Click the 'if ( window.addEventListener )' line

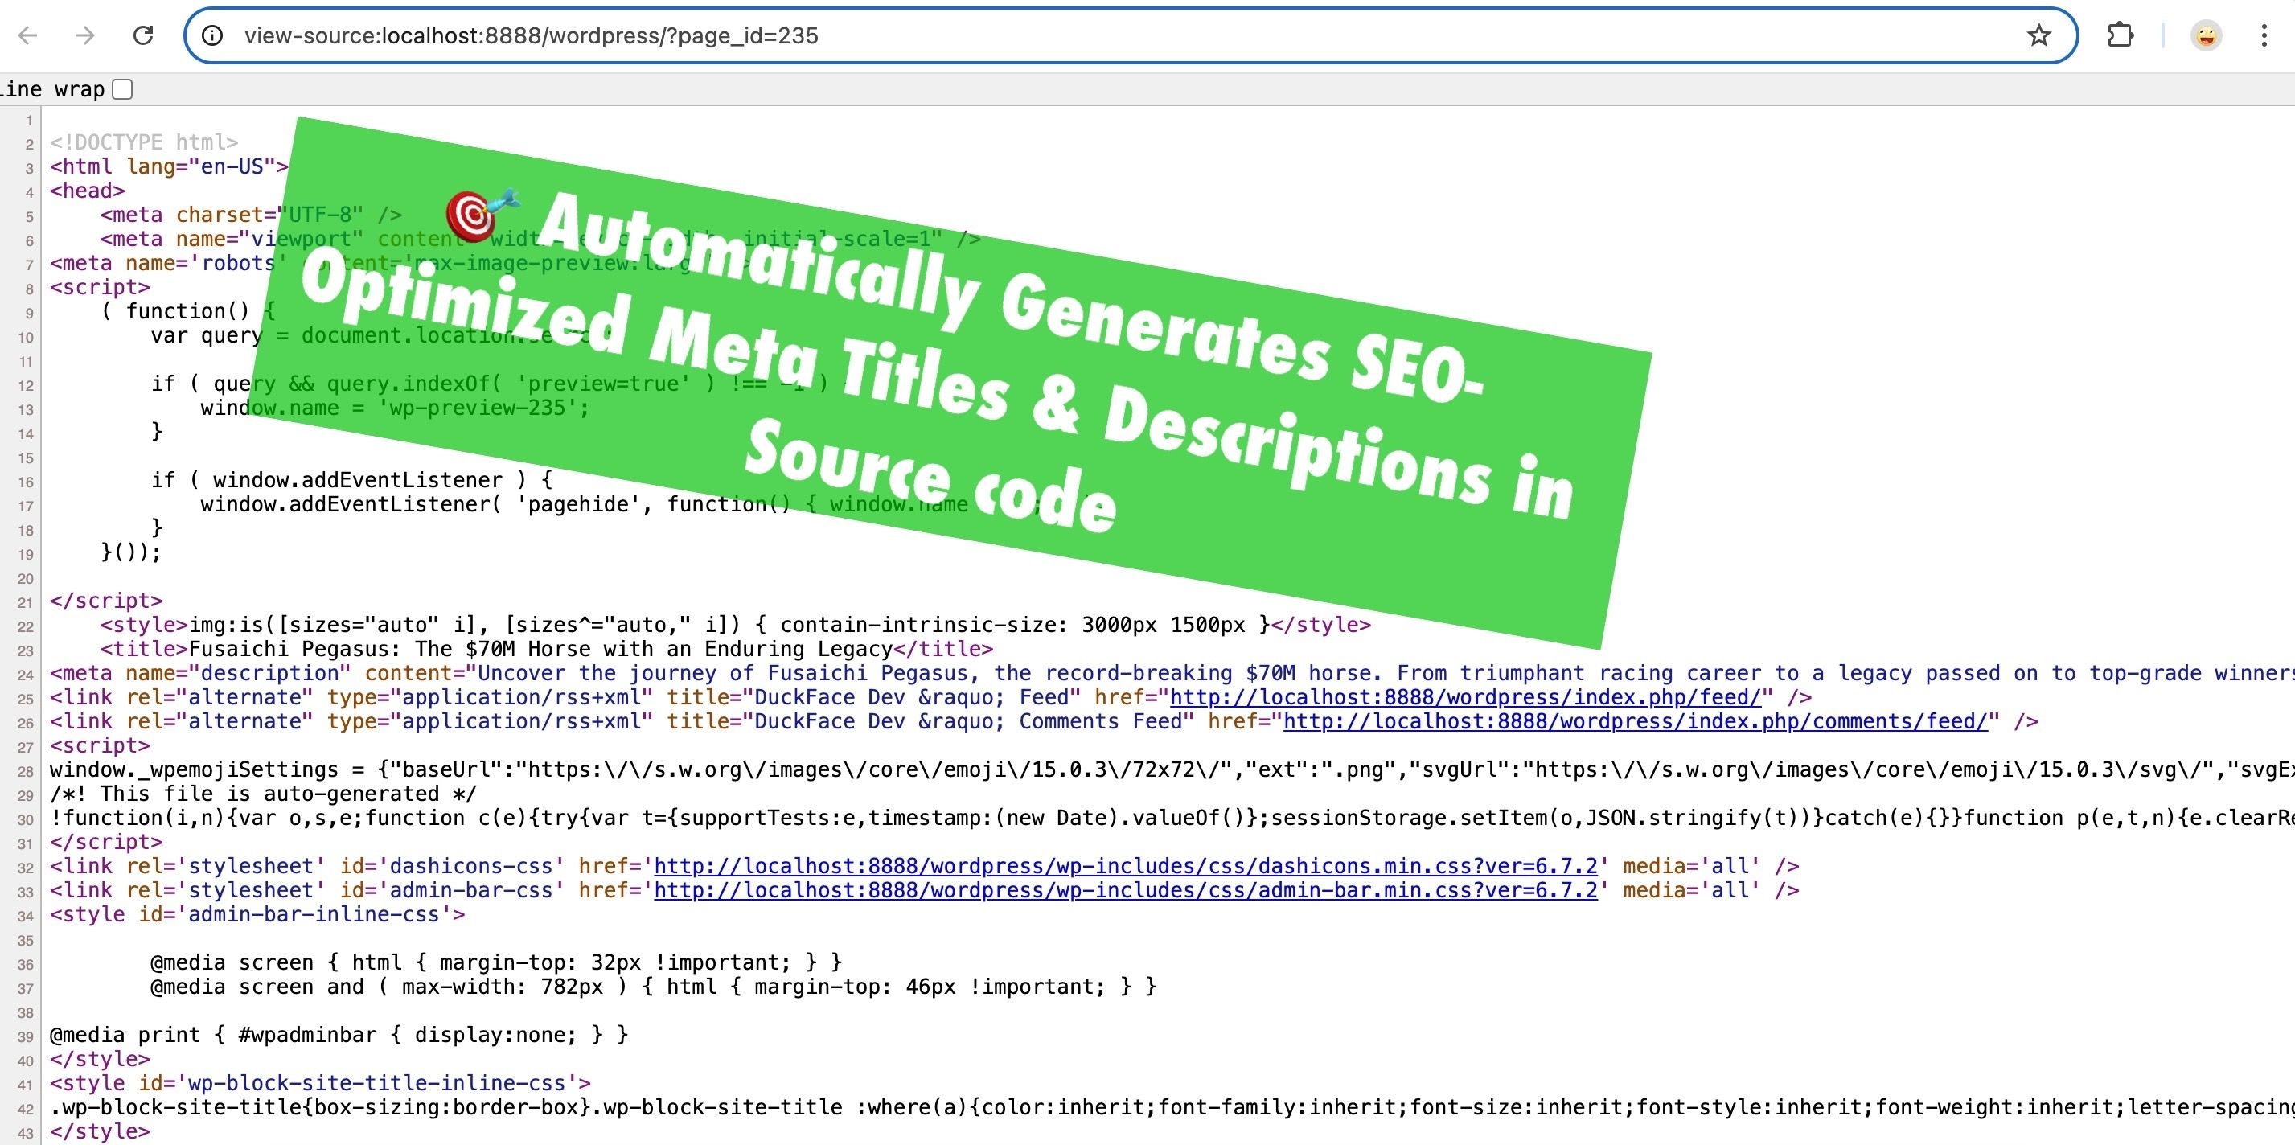pyautogui.click(x=352, y=480)
